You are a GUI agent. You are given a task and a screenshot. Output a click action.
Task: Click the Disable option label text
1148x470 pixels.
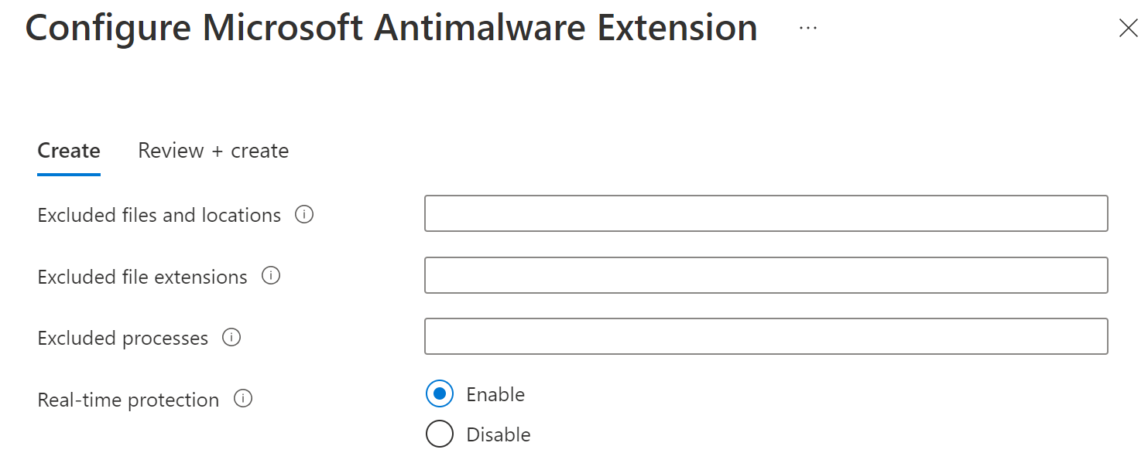tap(499, 434)
